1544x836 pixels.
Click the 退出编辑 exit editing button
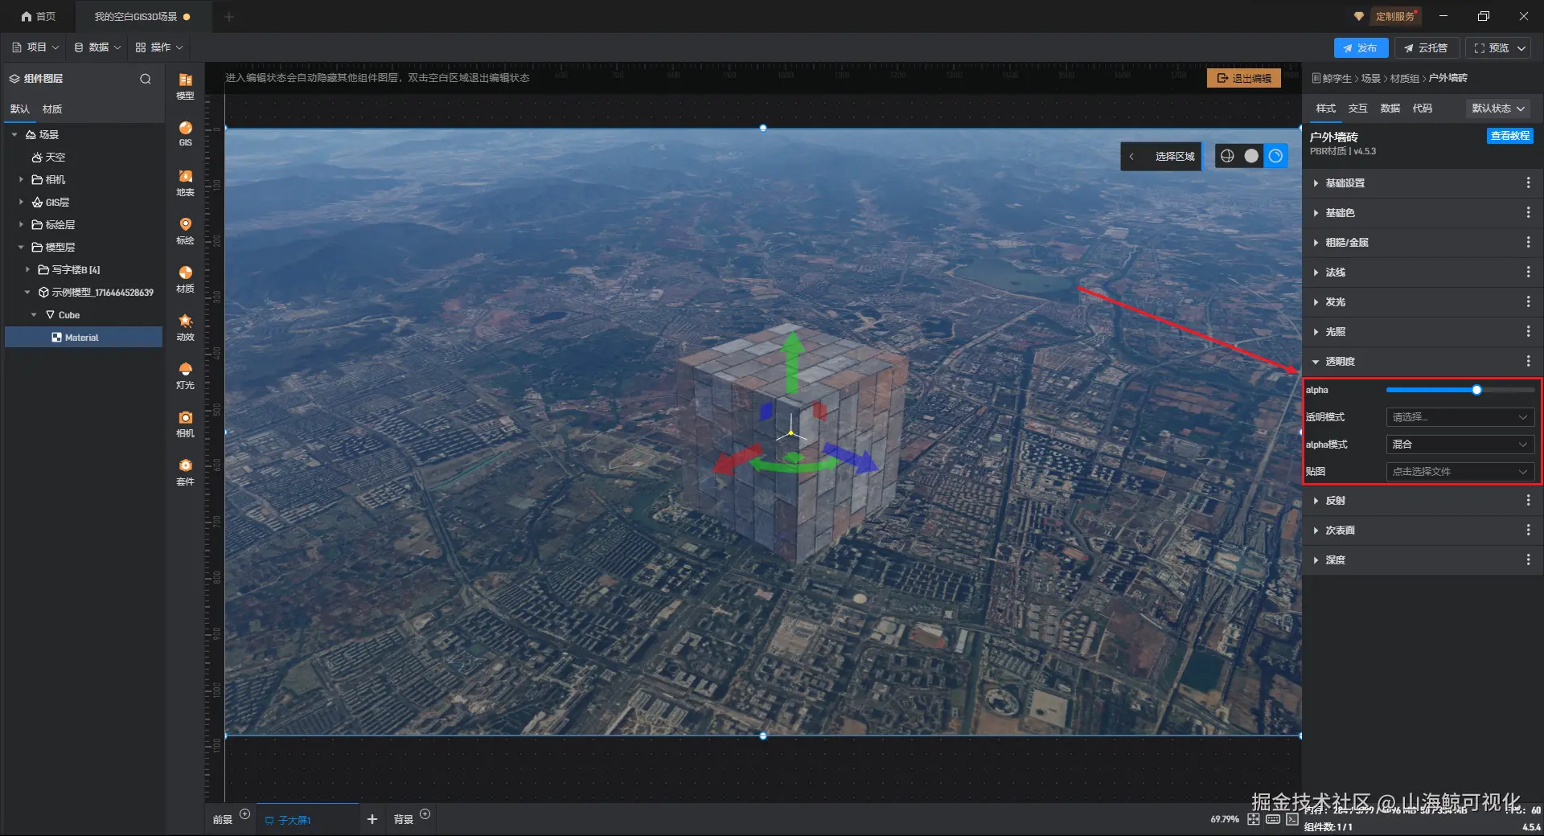(x=1244, y=78)
